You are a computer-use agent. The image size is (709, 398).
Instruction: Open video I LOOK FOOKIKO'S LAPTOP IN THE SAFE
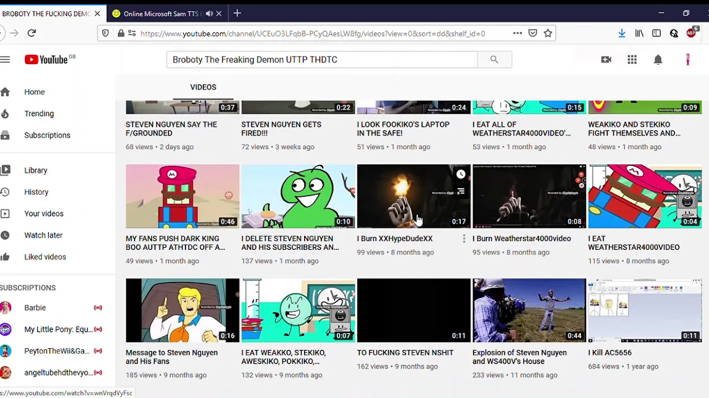tap(403, 129)
